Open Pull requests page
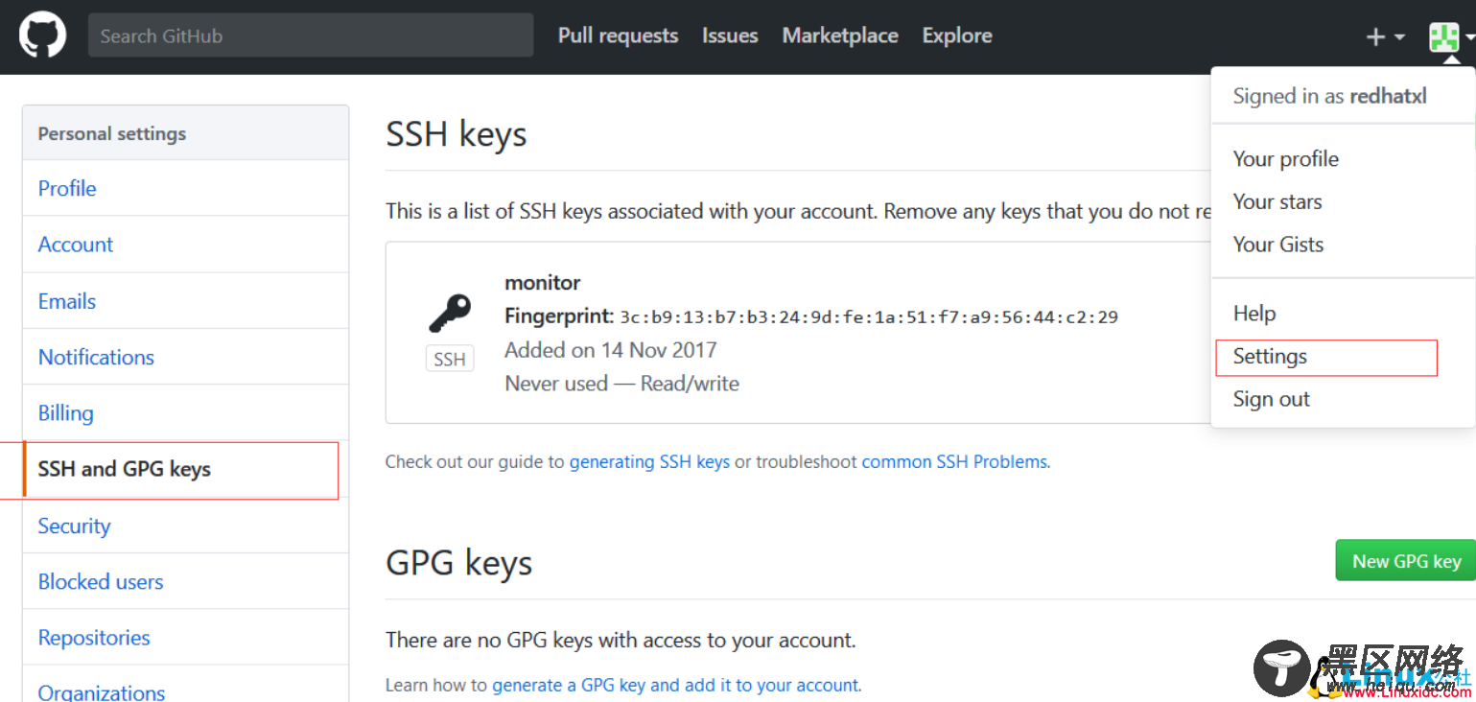The height and width of the screenshot is (702, 1476). click(618, 35)
